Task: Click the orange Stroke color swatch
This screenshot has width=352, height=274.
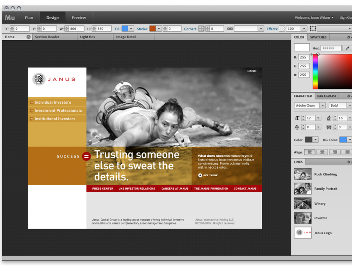Action: click(152, 28)
